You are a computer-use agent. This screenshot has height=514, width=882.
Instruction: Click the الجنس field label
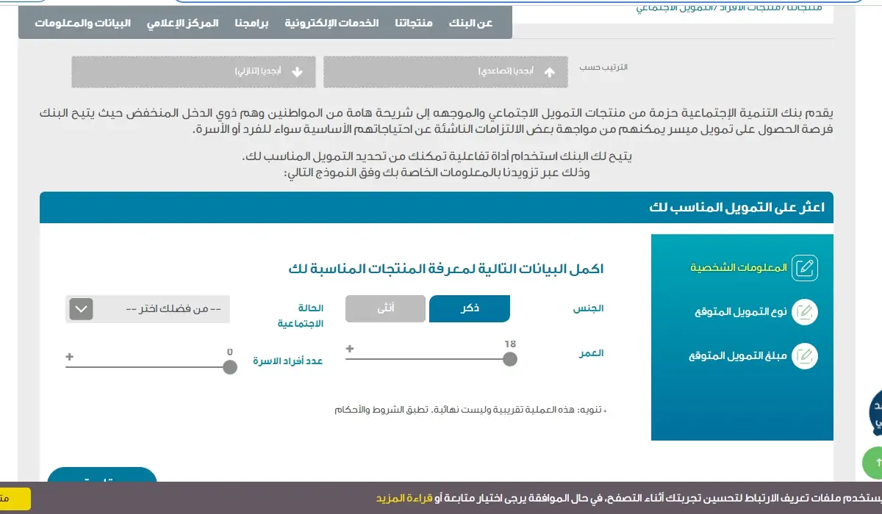click(588, 308)
